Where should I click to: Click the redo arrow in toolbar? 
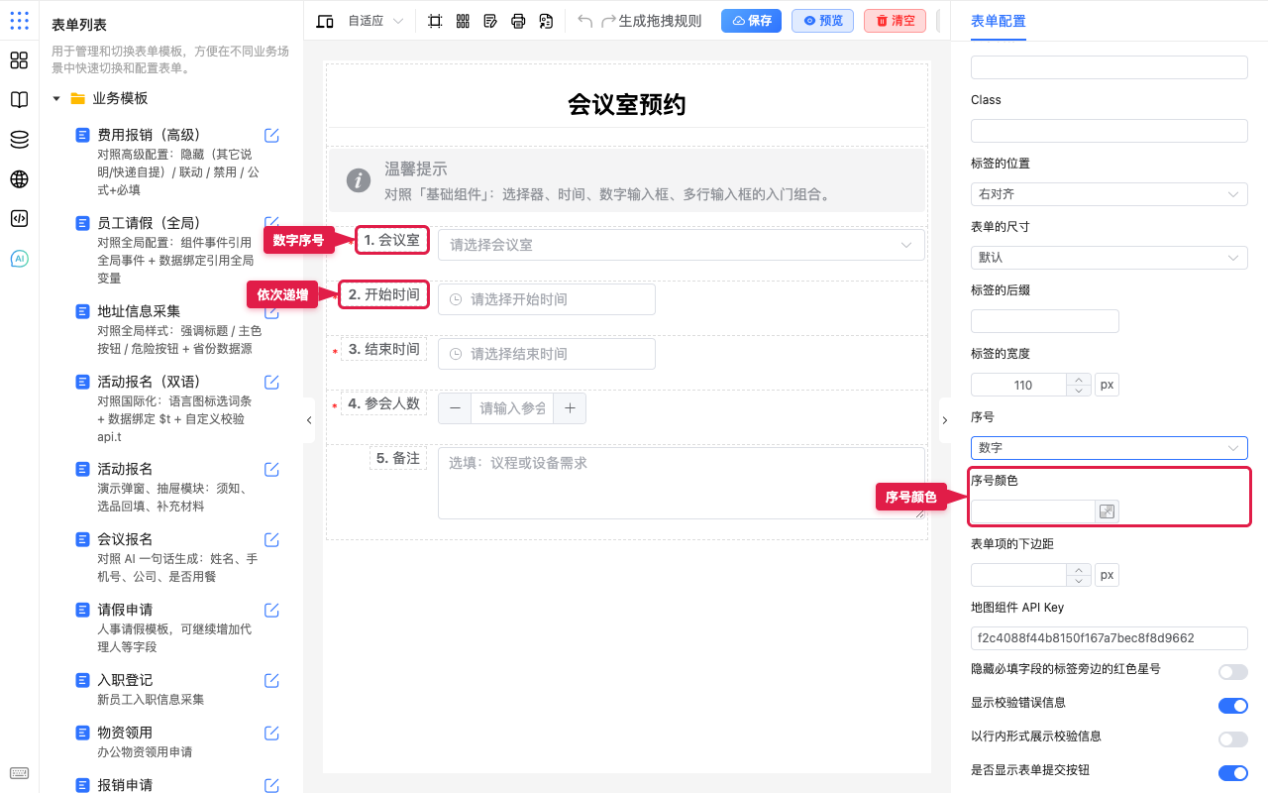608,21
